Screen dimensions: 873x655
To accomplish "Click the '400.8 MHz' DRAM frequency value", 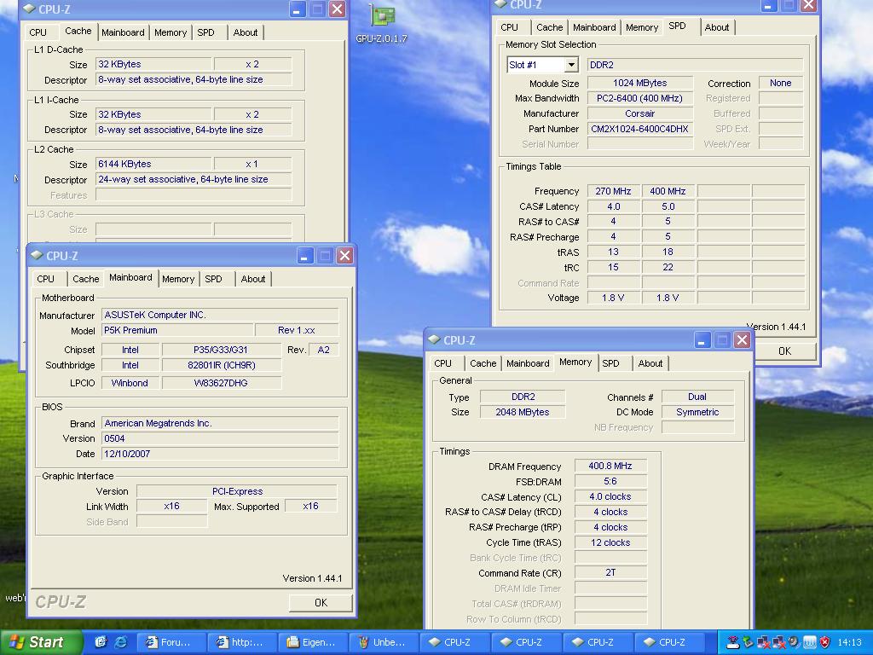I will pyautogui.click(x=610, y=467).
